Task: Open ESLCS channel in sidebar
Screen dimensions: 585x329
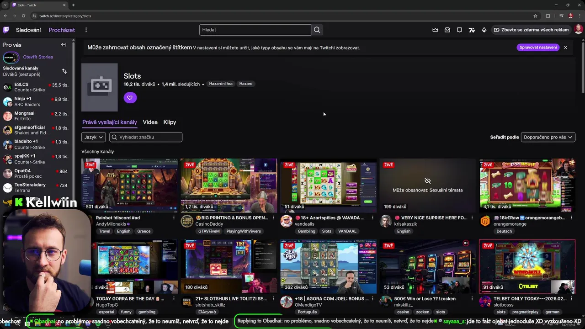Action: [x=36, y=87]
